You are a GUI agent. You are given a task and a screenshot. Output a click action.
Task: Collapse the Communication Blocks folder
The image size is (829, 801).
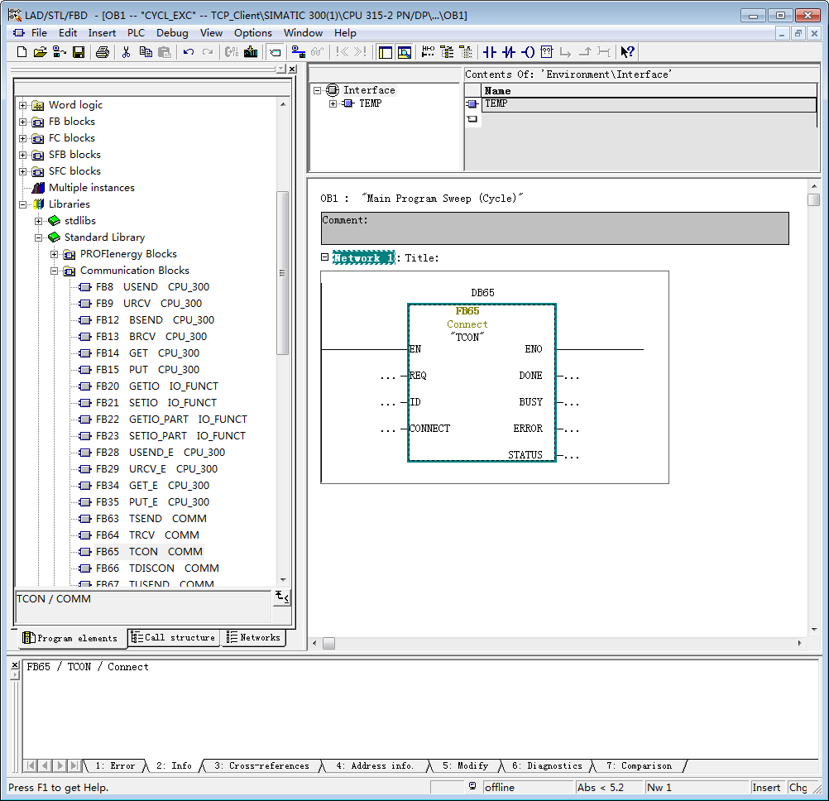coord(55,271)
